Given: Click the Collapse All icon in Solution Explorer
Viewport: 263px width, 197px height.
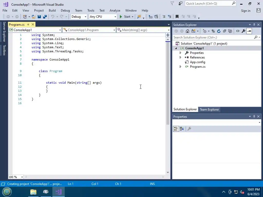Looking at the screenshot, I should click(224, 31).
